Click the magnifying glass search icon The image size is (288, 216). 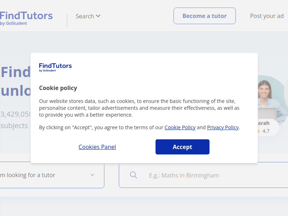pos(134,175)
